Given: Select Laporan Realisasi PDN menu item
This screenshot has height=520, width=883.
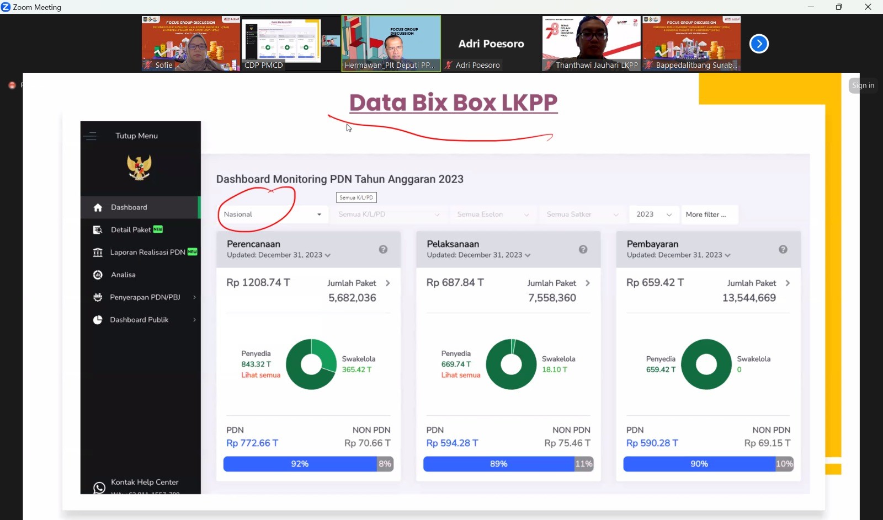Looking at the screenshot, I should pyautogui.click(x=140, y=253).
